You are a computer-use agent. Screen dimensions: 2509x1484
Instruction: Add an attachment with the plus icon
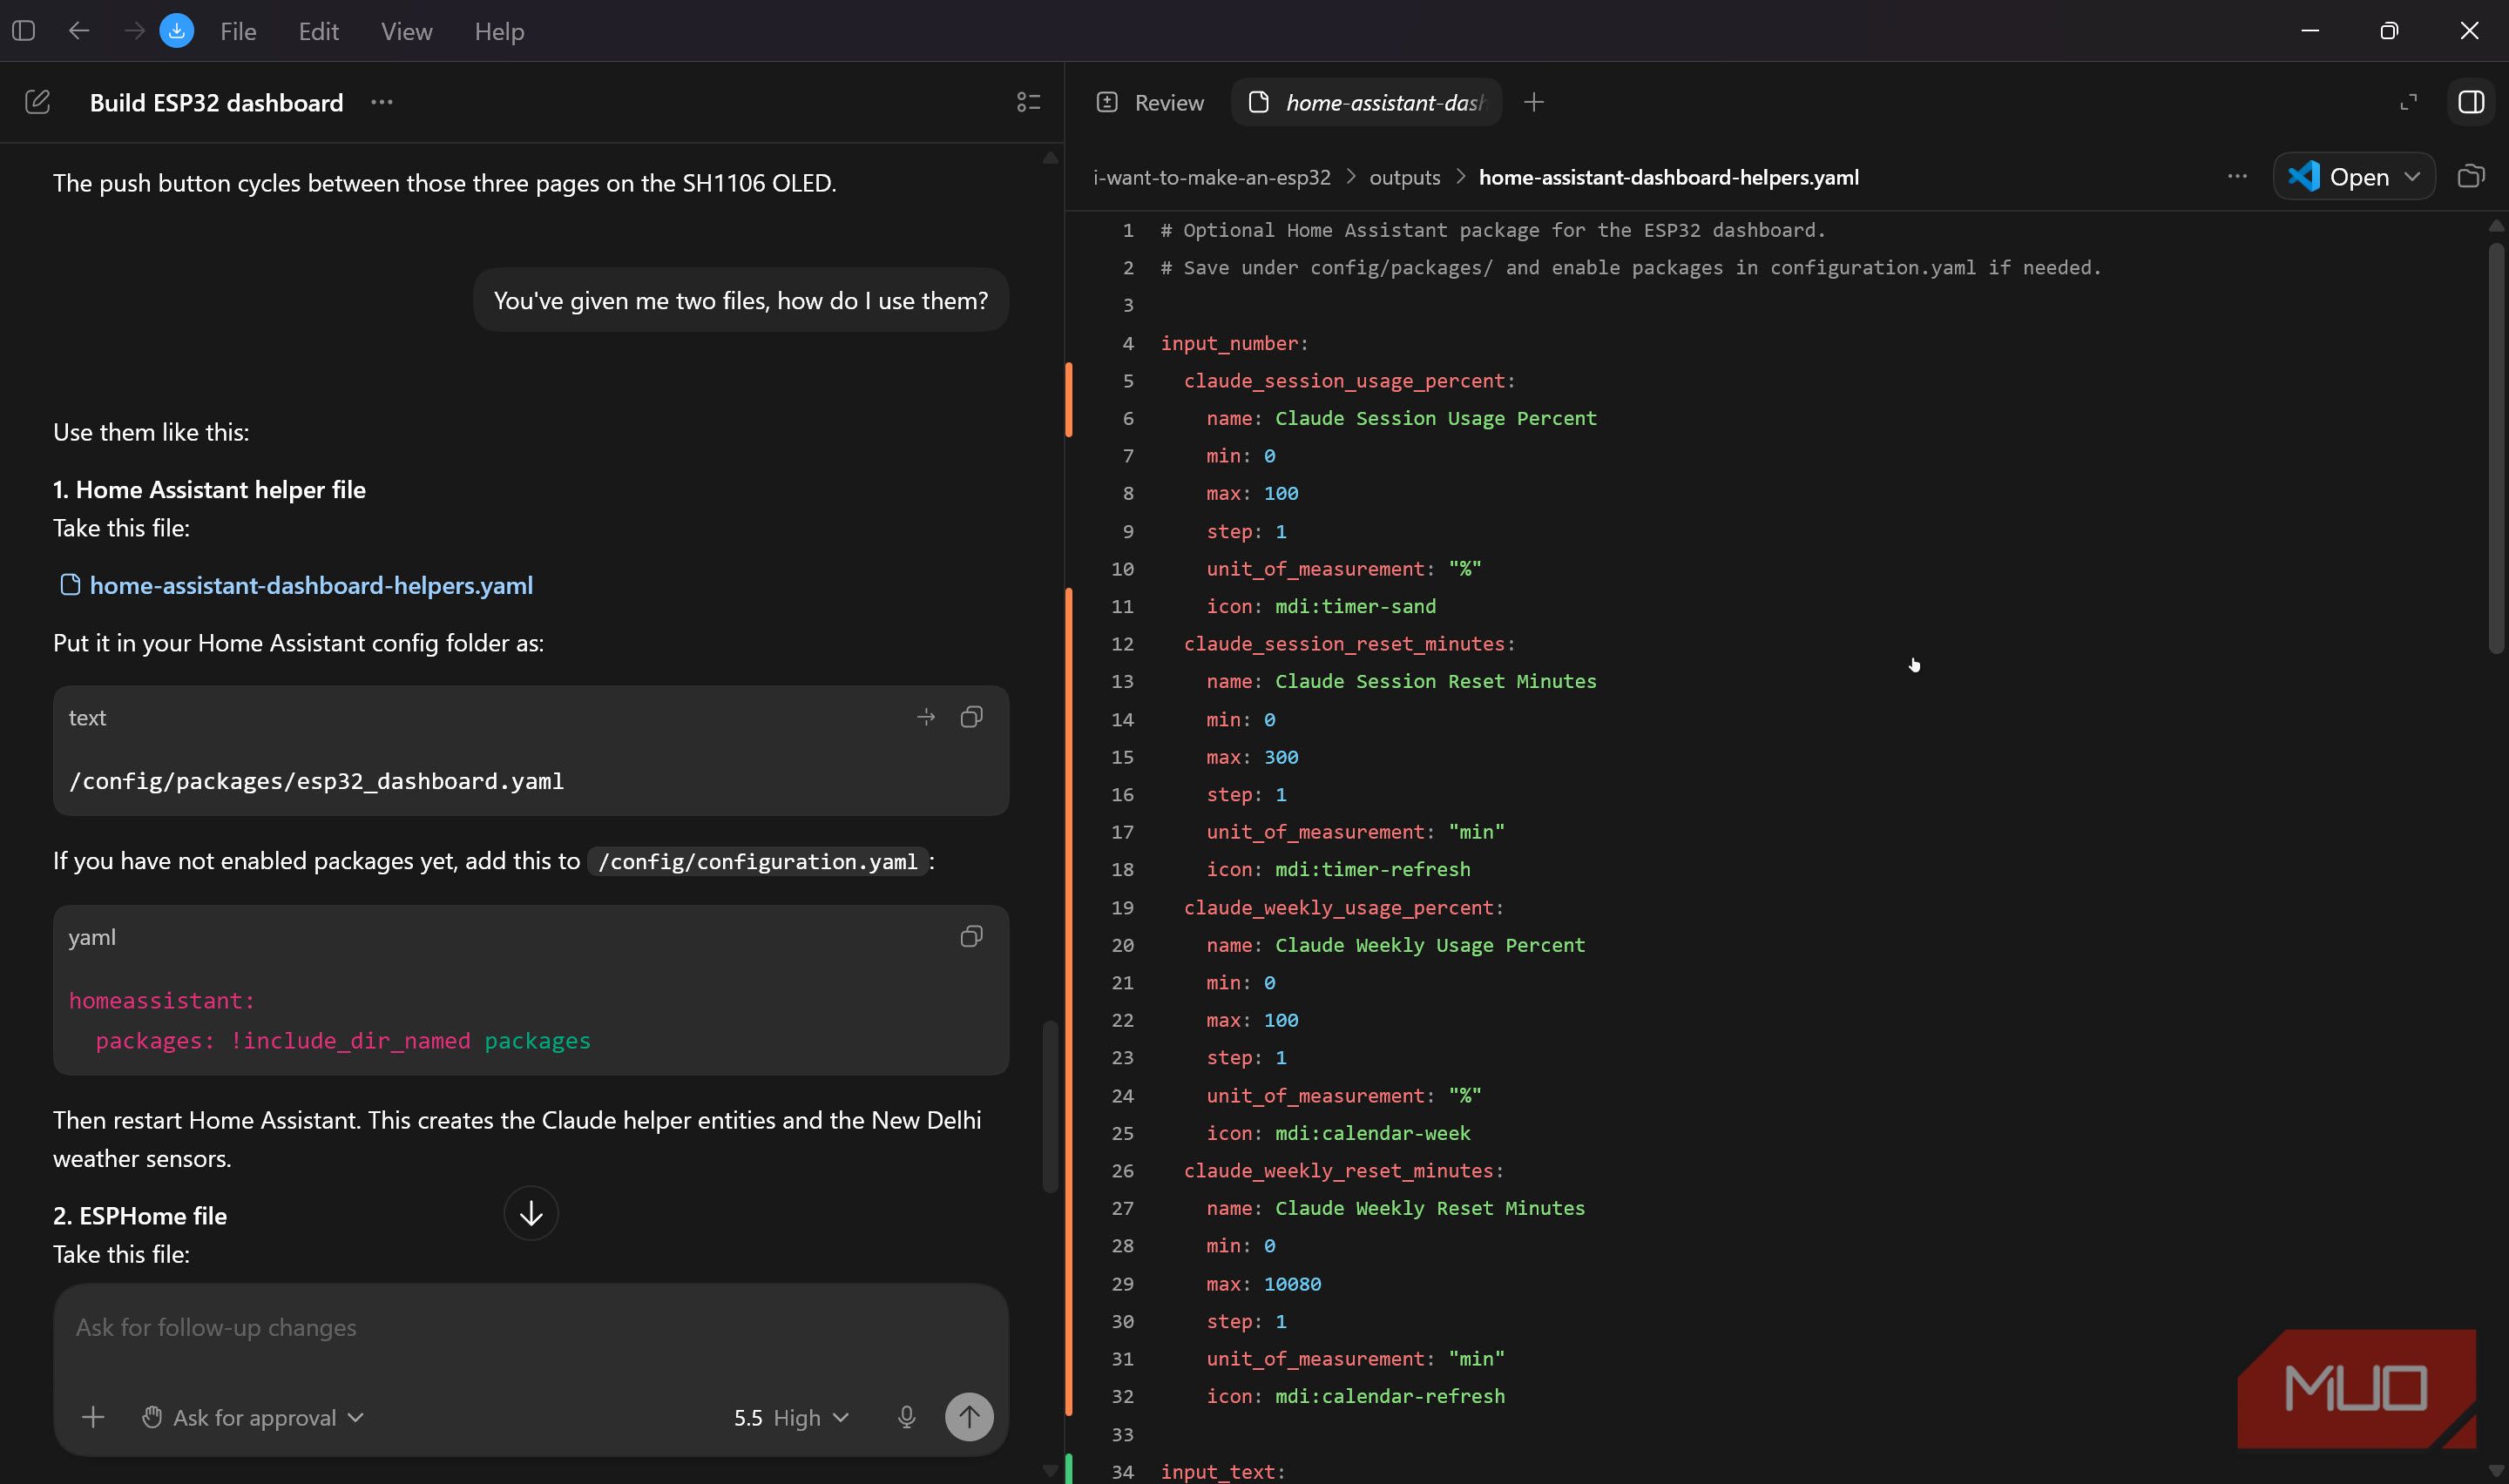point(93,1417)
